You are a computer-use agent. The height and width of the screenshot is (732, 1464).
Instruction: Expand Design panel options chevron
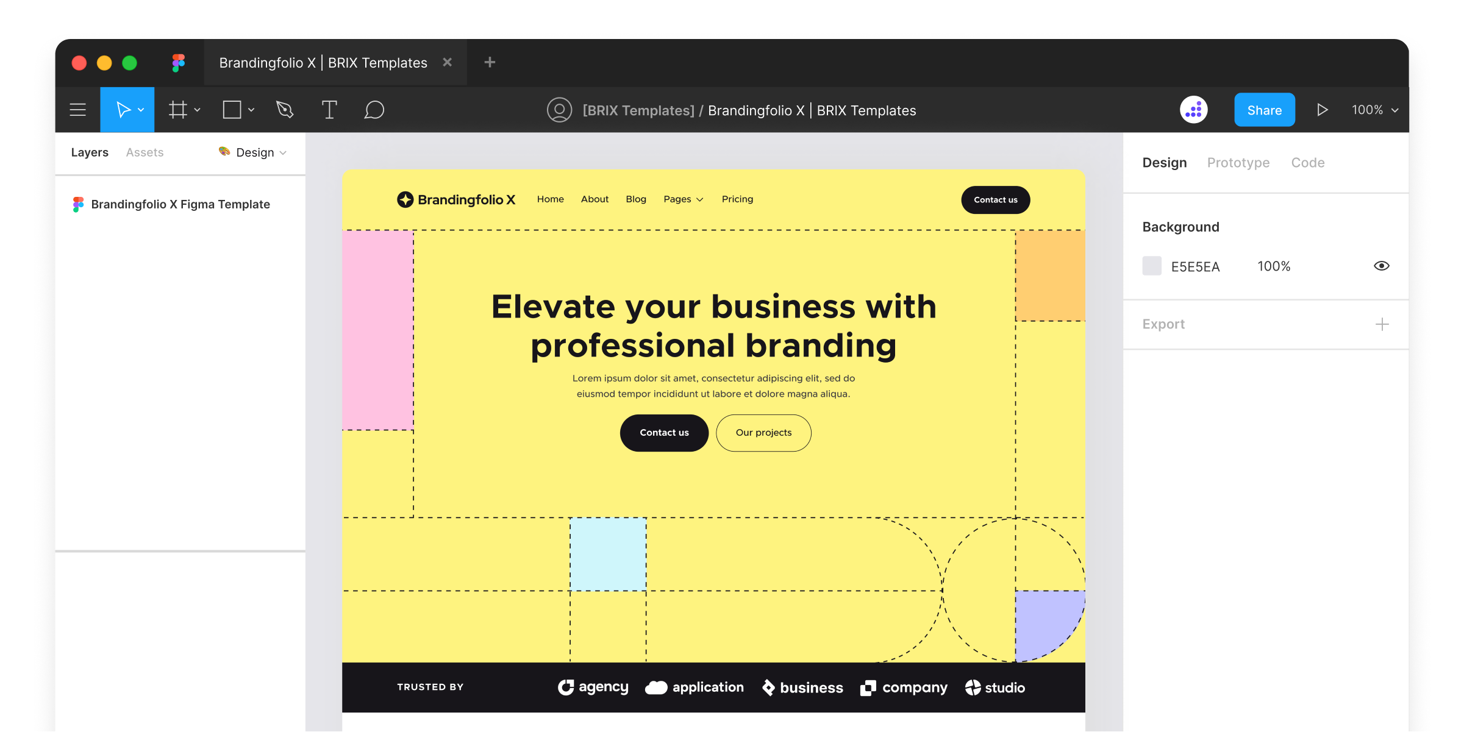pos(283,151)
